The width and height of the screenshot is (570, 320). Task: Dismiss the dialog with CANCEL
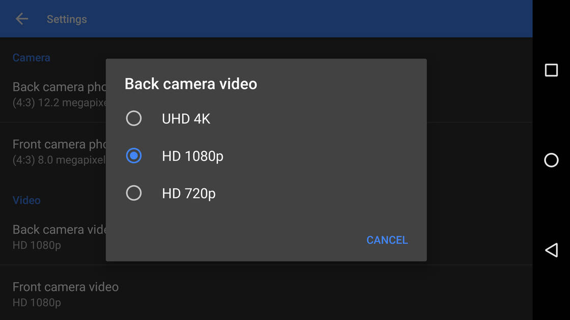click(387, 240)
